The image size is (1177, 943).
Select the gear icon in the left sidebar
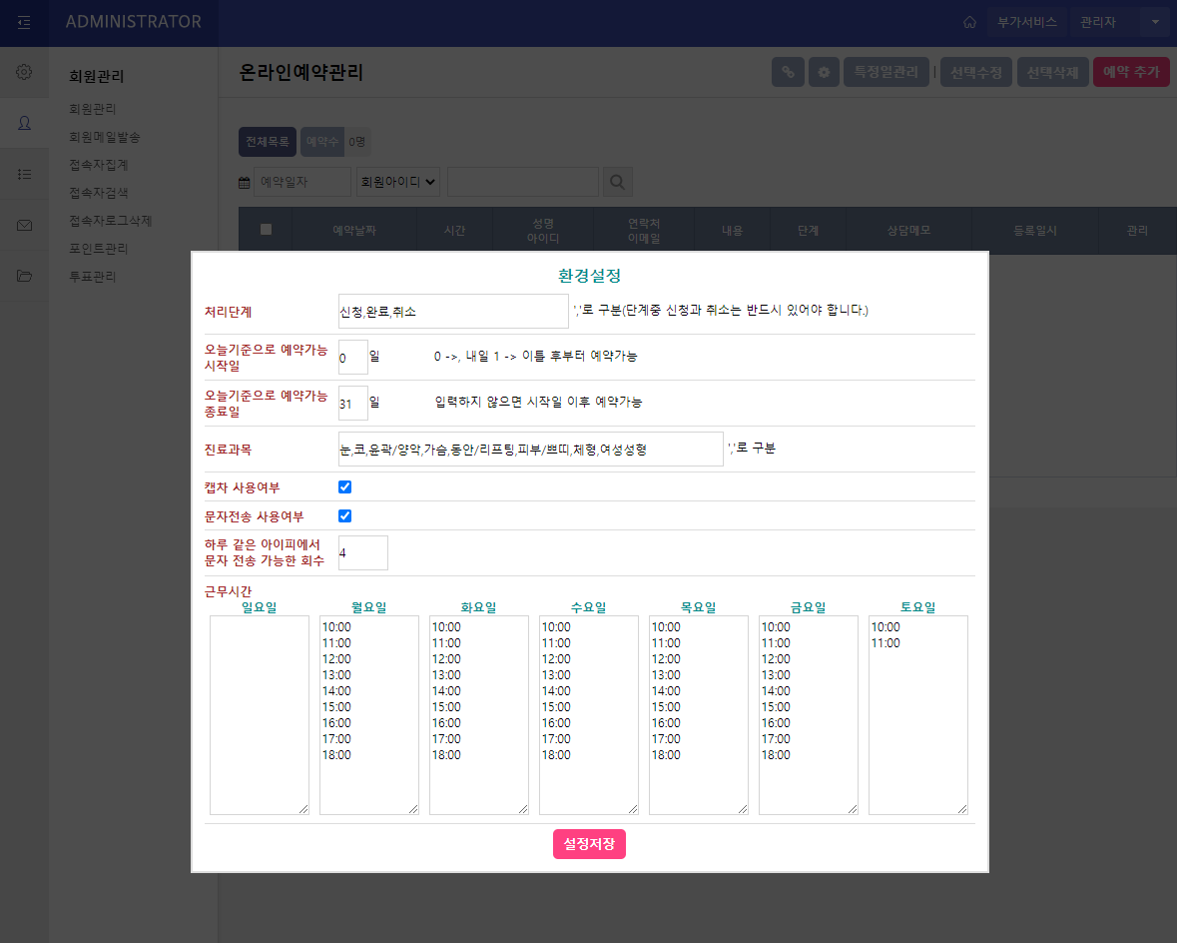(x=24, y=72)
